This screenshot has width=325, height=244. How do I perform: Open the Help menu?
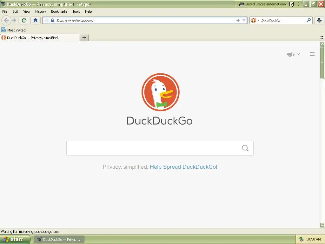[89, 11]
